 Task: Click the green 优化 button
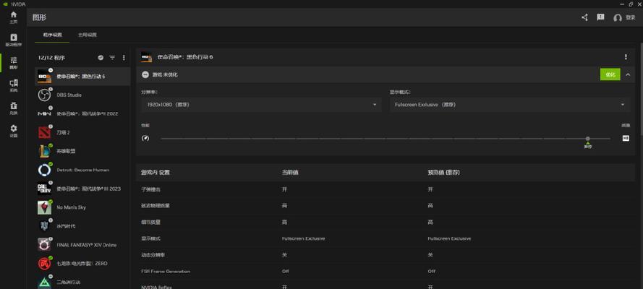(x=610, y=74)
